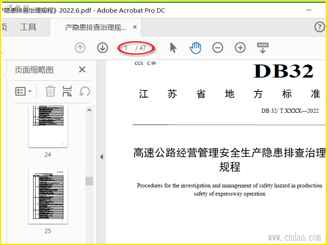The image size is (327, 245).
Task: Enable scrolling page fit mode
Action: pos(263,48)
